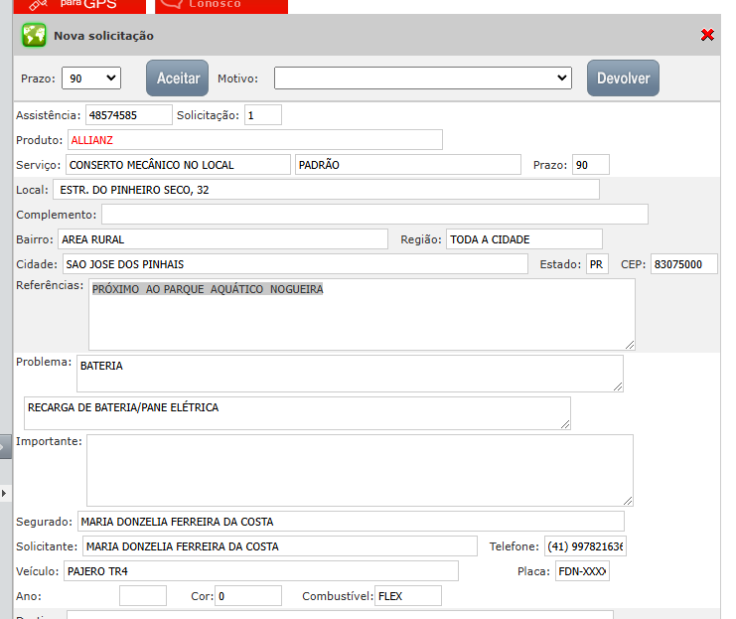Expand the left side panel arrow
Viewport: 736px width, 619px height.
click(x=4, y=493)
